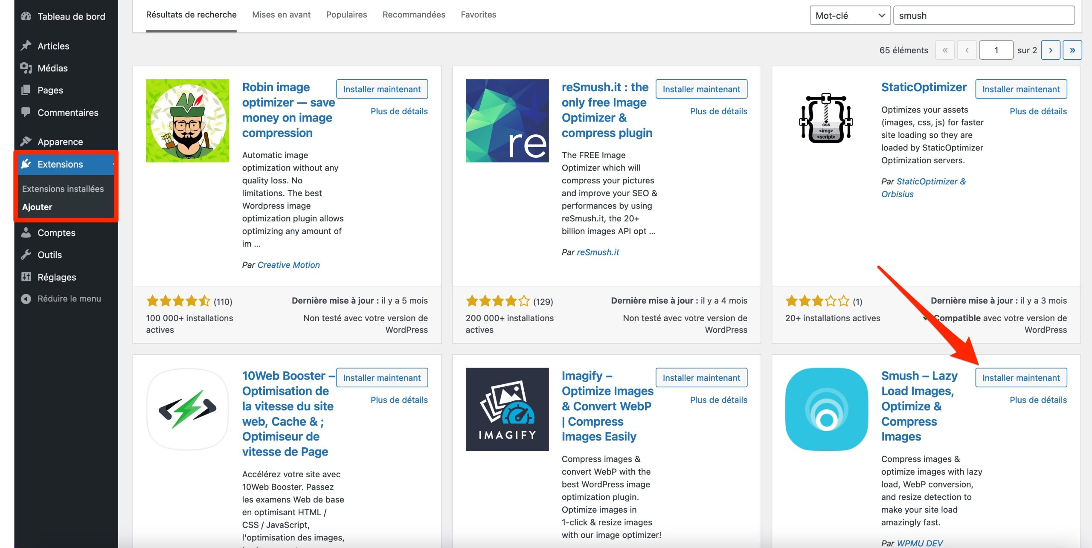This screenshot has width=1092, height=548.
Task: Open Plus de détails for reSmush.it
Action: pyautogui.click(x=718, y=111)
